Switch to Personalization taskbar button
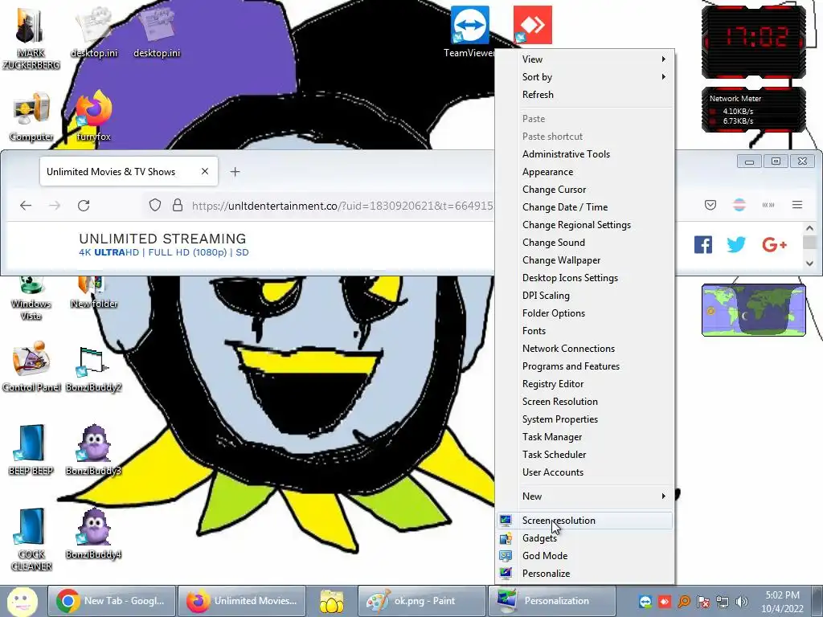This screenshot has width=823, height=617. coord(551,601)
